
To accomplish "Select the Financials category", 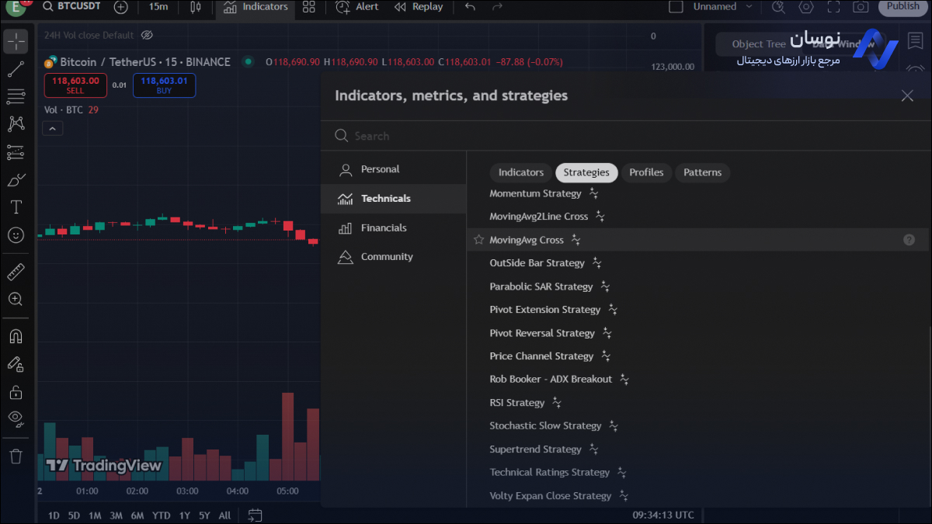I will coord(394,227).
